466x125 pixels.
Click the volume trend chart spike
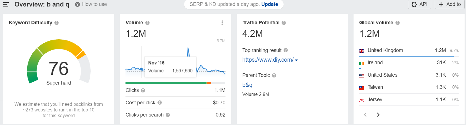tap(188, 52)
